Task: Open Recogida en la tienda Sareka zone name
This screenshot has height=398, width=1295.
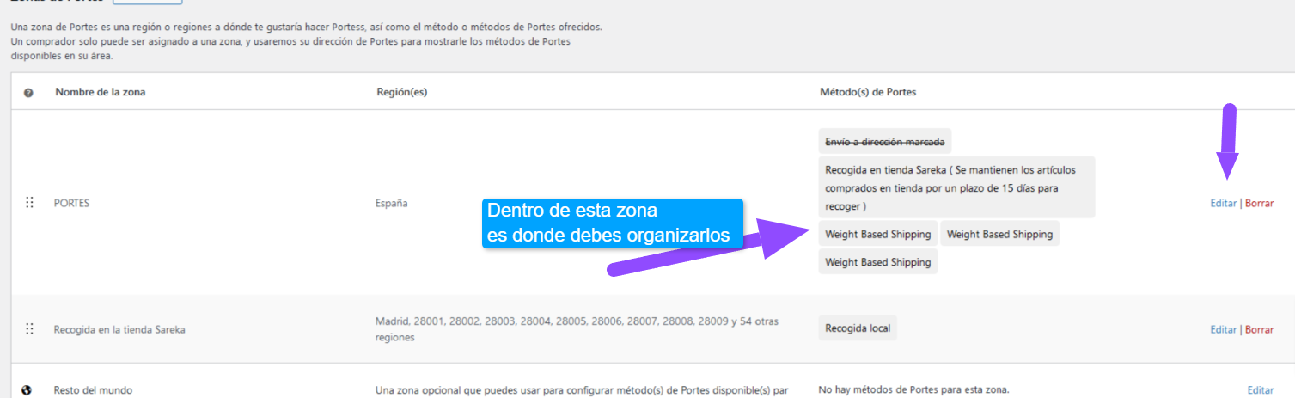Action: click(119, 329)
